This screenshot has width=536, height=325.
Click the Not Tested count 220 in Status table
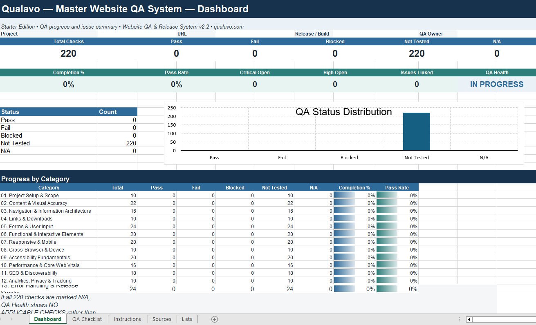(x=117, y=143)
